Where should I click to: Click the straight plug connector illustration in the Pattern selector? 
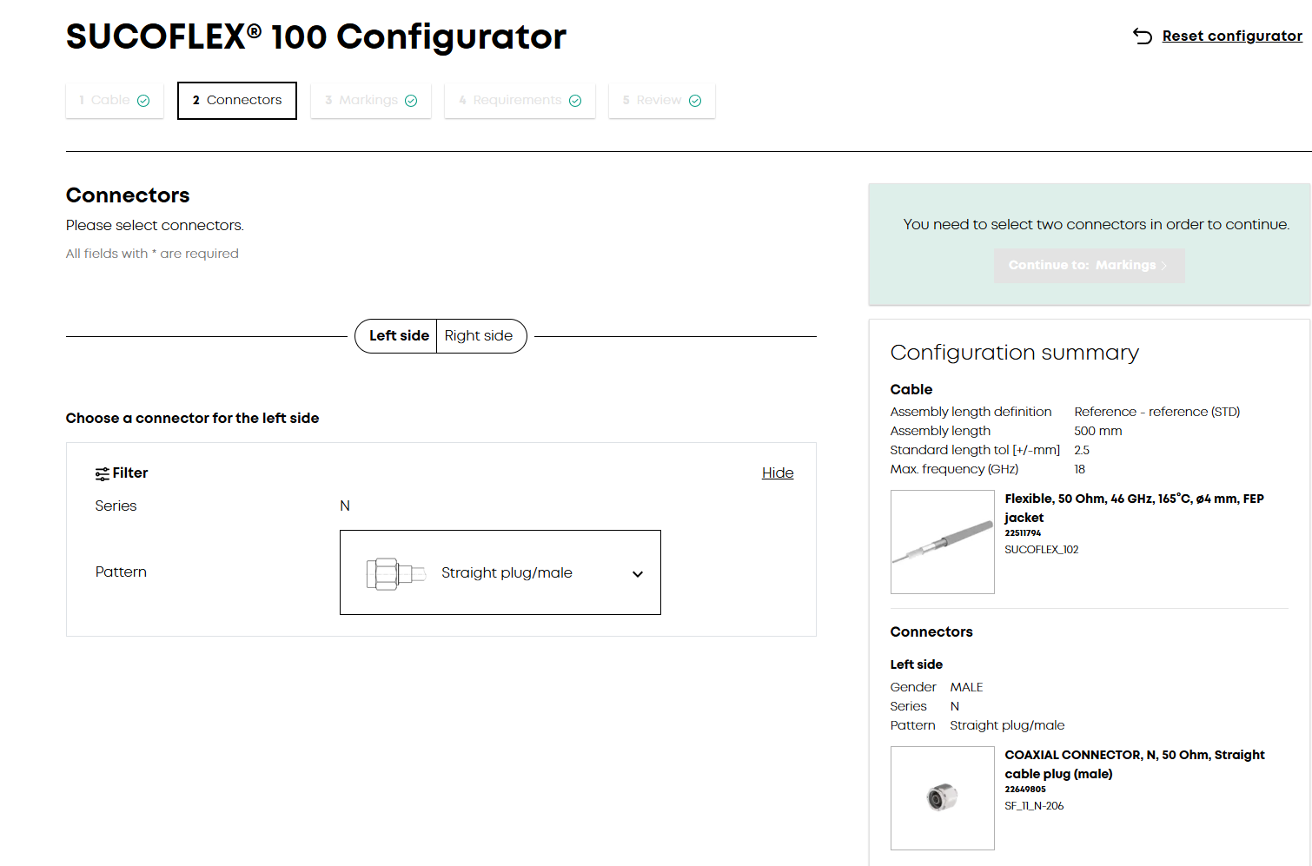(399, 572)
